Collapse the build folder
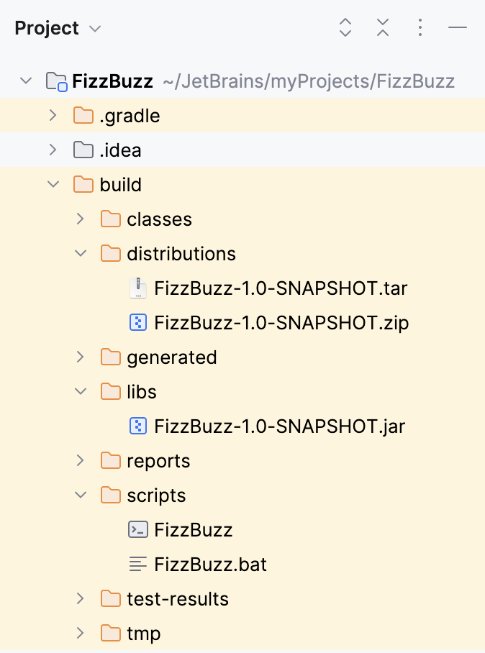This screenshot has height=653, width=485. [53, 184]
